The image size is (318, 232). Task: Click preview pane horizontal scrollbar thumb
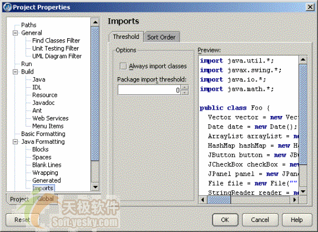219,200
